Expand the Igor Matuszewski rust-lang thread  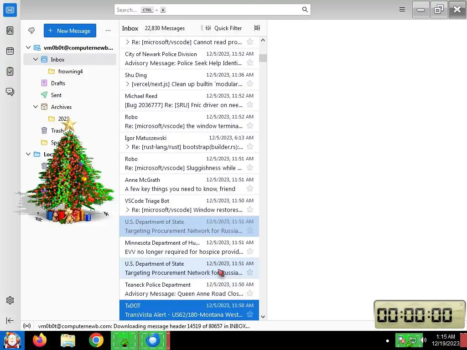pyautogui.click(x=128, y=147)
